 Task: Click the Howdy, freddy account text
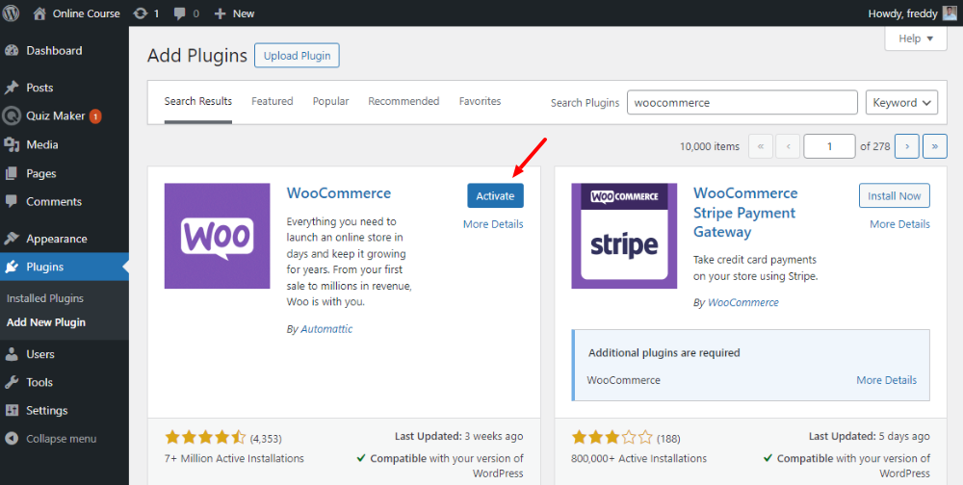coord(902,13)
